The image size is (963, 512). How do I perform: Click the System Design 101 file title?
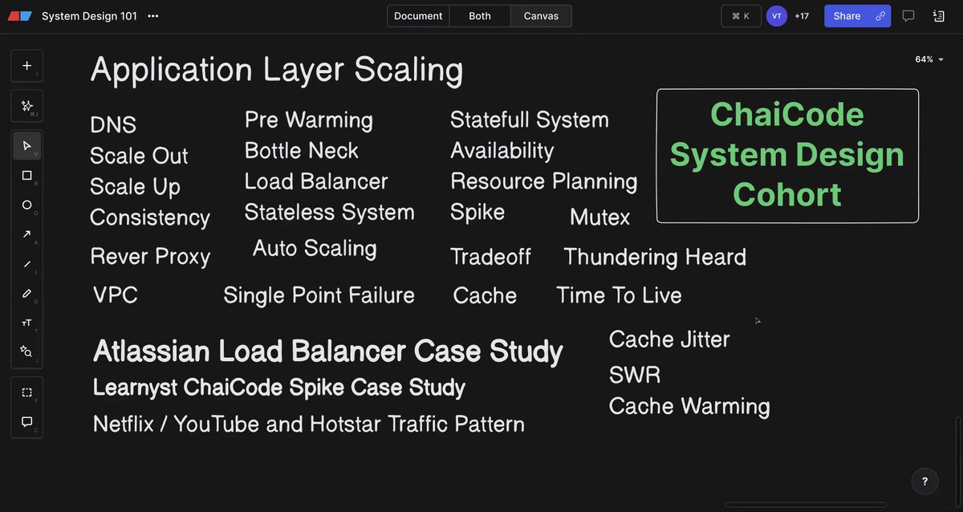pyautogui.click(x=89, y=16)
